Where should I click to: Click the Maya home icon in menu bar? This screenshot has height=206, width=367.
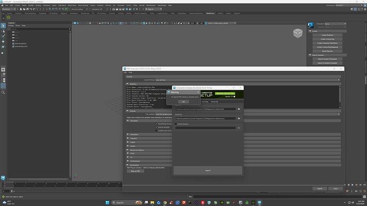coord(2,5)
